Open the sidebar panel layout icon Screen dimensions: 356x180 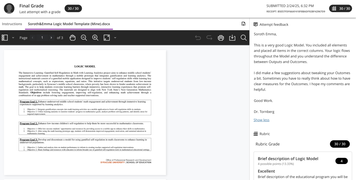coord(5,38)
